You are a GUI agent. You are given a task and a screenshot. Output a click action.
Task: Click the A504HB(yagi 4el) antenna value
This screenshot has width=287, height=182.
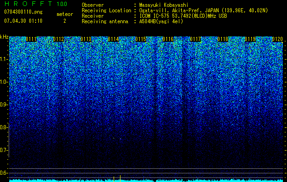tap(161, 21)
